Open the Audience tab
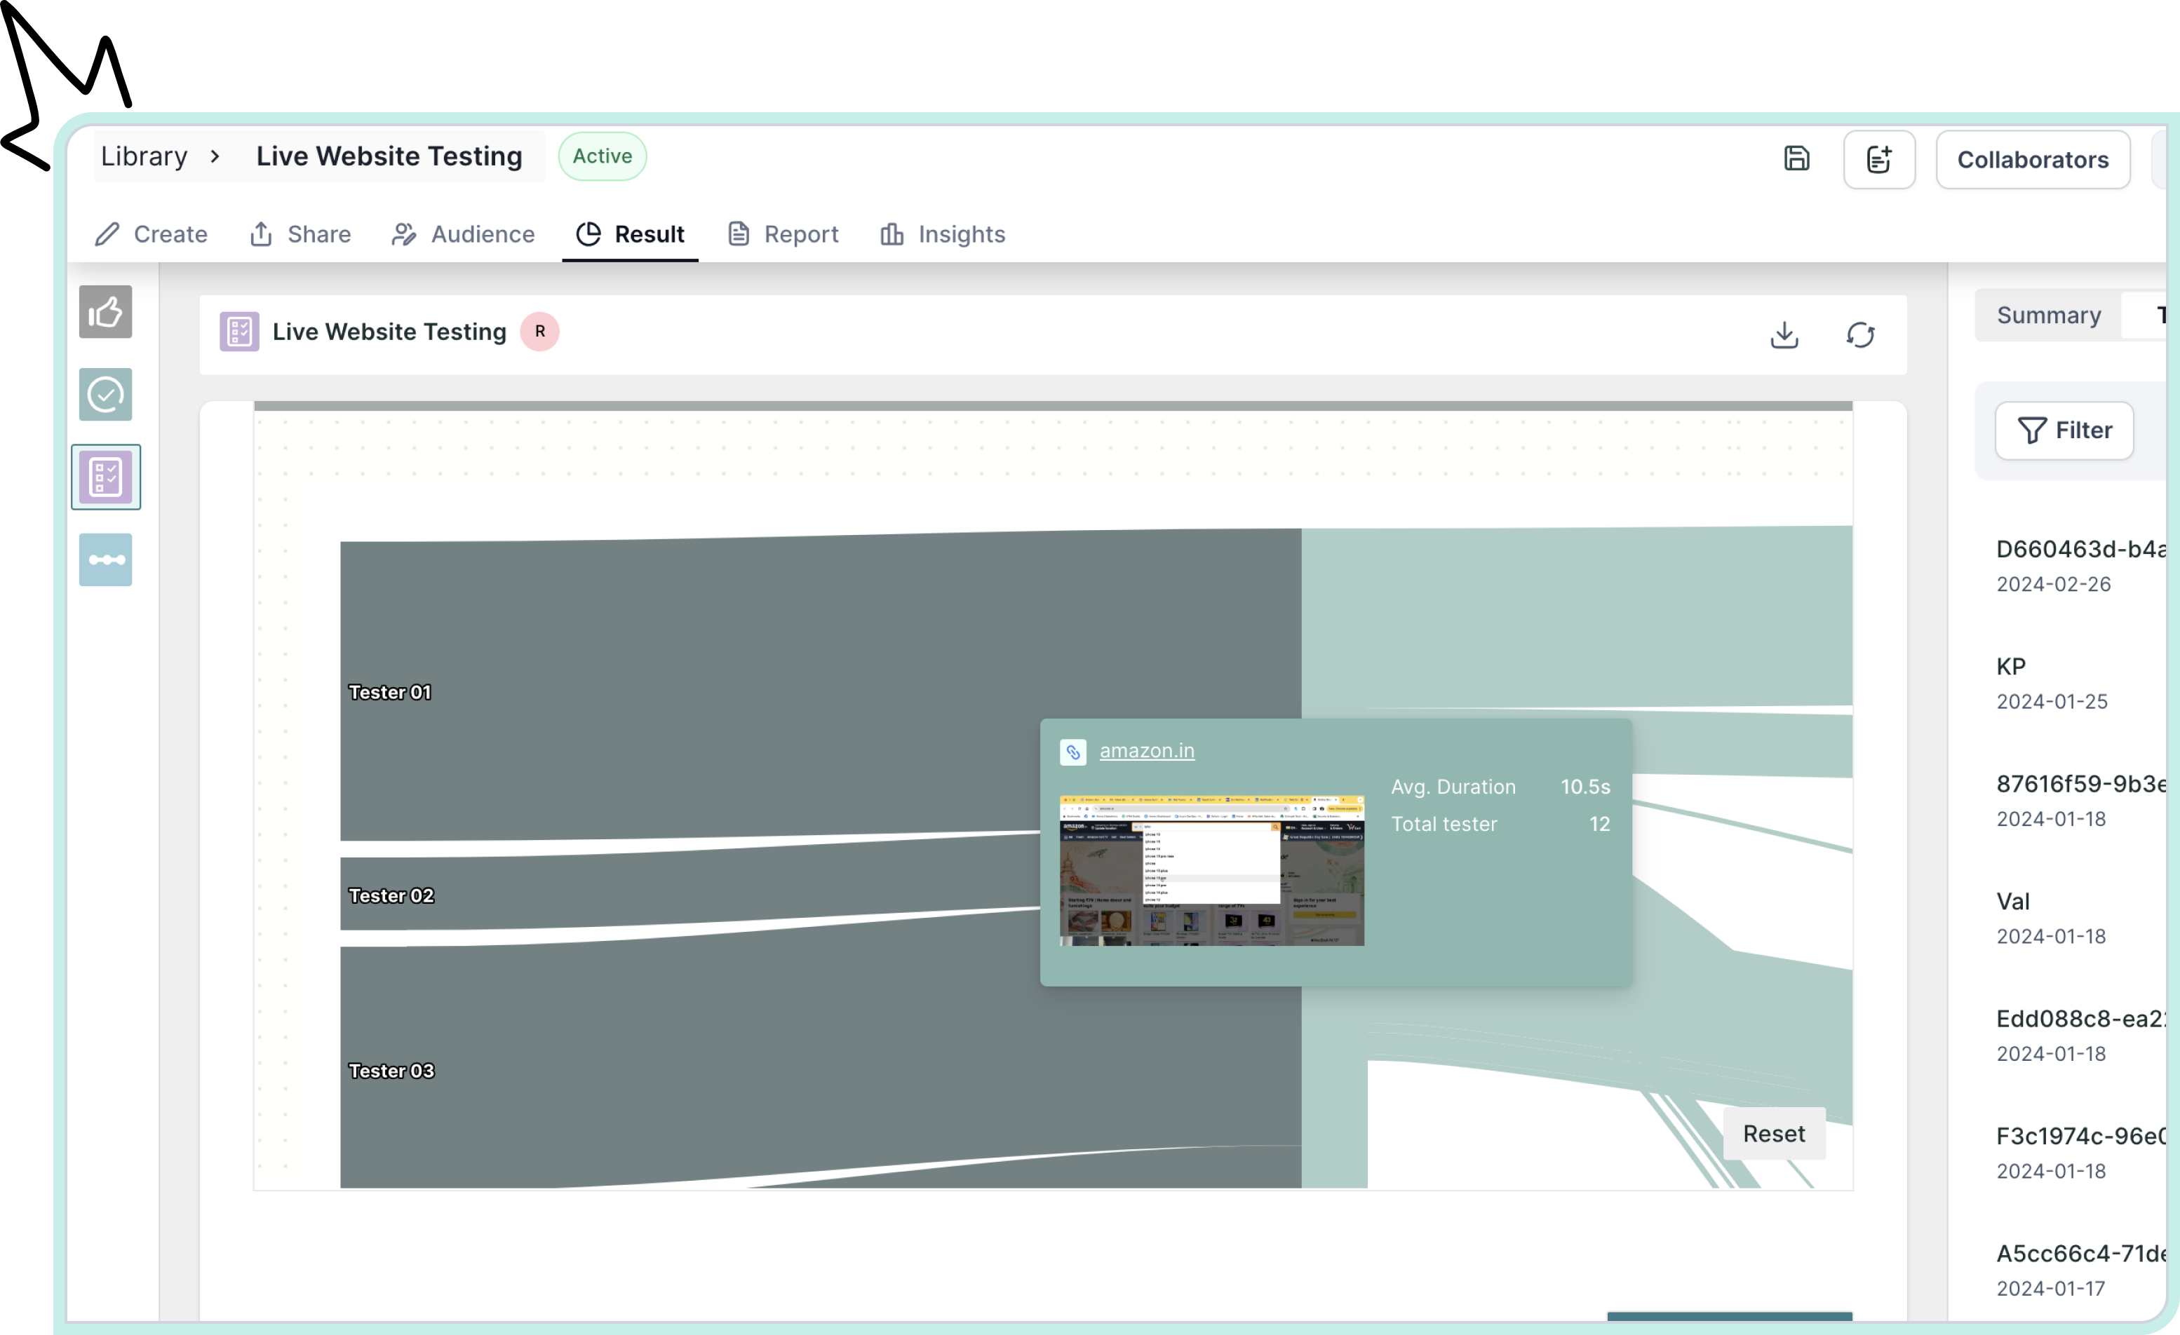The image size is (2180, 1335). pyautogui.click(x=464, y=234)
